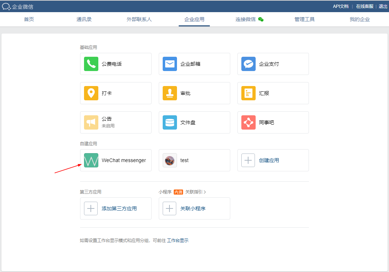The image size is (389, 272).
Task: Open the 审批 approval app
Action: point(194,93)
